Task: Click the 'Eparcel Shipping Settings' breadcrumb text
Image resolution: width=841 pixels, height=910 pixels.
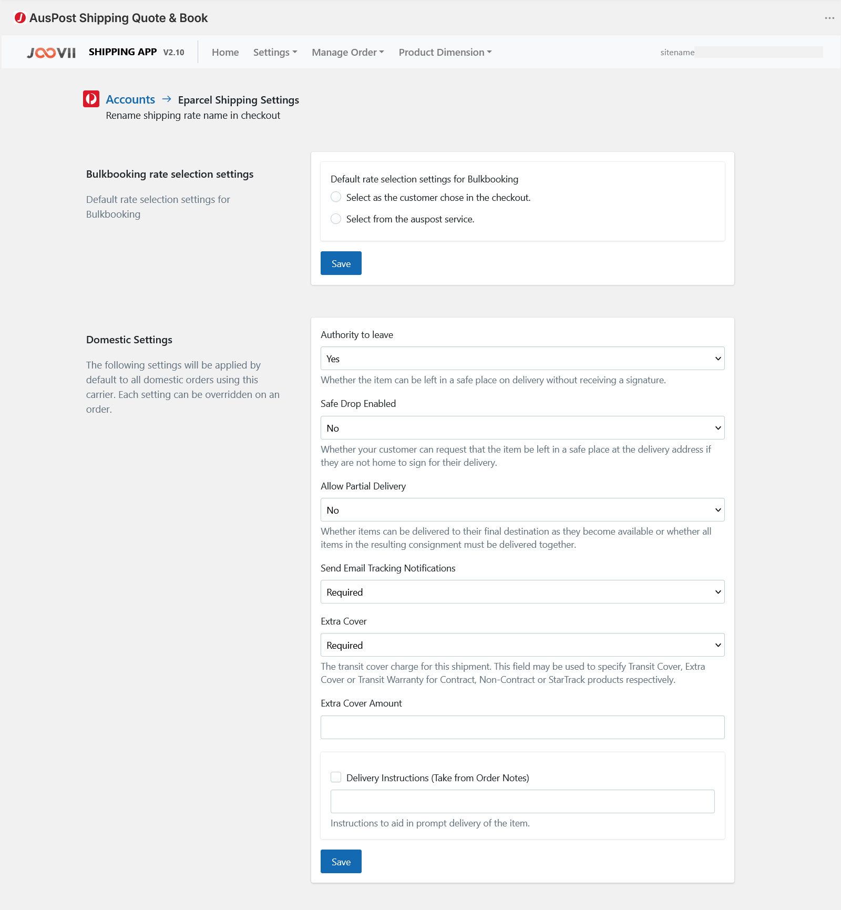Action: click(239, 100)
